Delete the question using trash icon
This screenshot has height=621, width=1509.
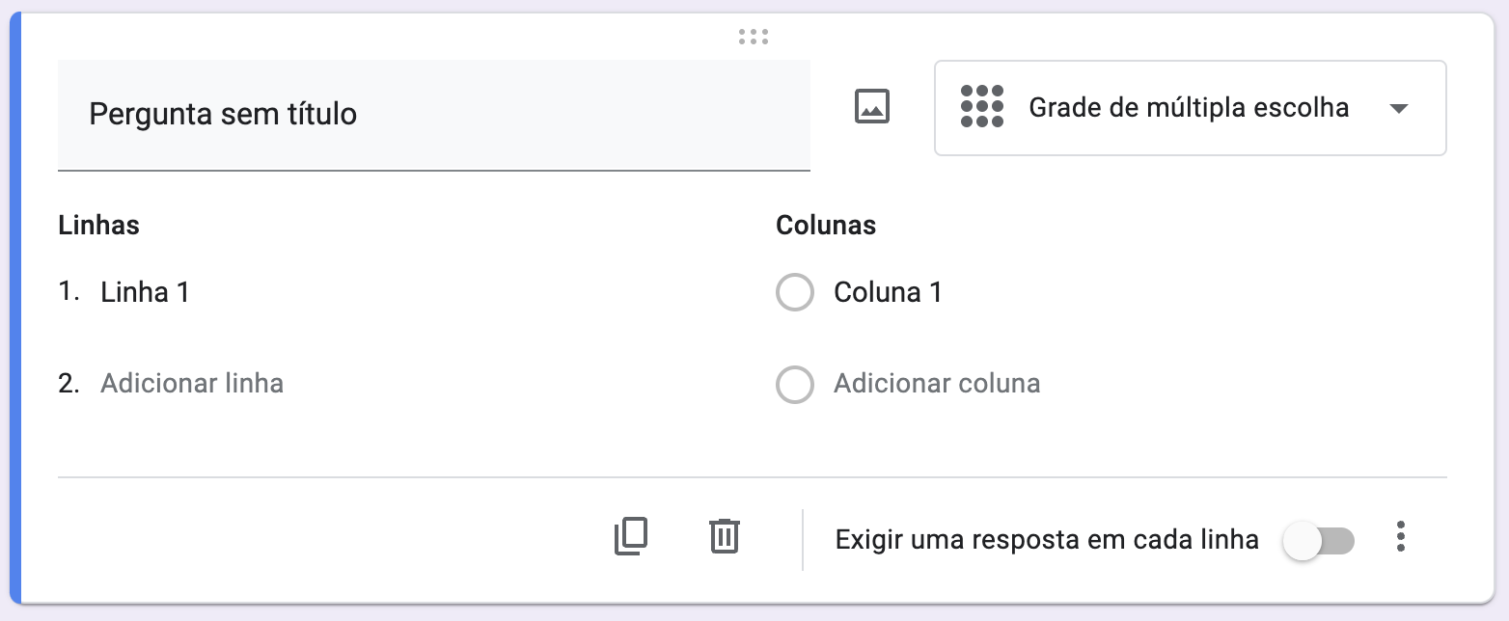(724, 537)
